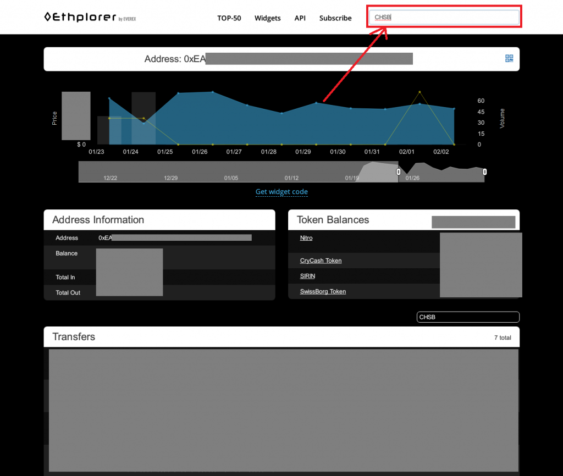Open the CryCash Token link
Screen dimensions: 563x476
321,261
